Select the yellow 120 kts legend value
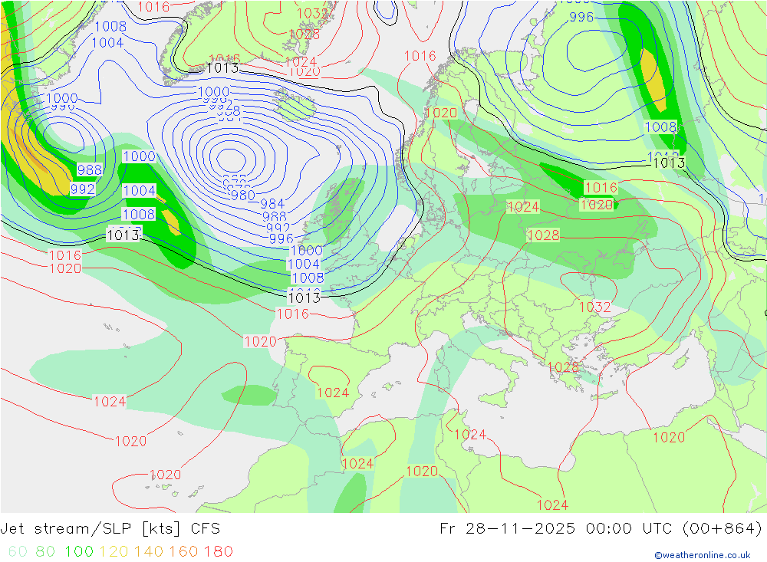Screen dimensions: 767x562 114,551
